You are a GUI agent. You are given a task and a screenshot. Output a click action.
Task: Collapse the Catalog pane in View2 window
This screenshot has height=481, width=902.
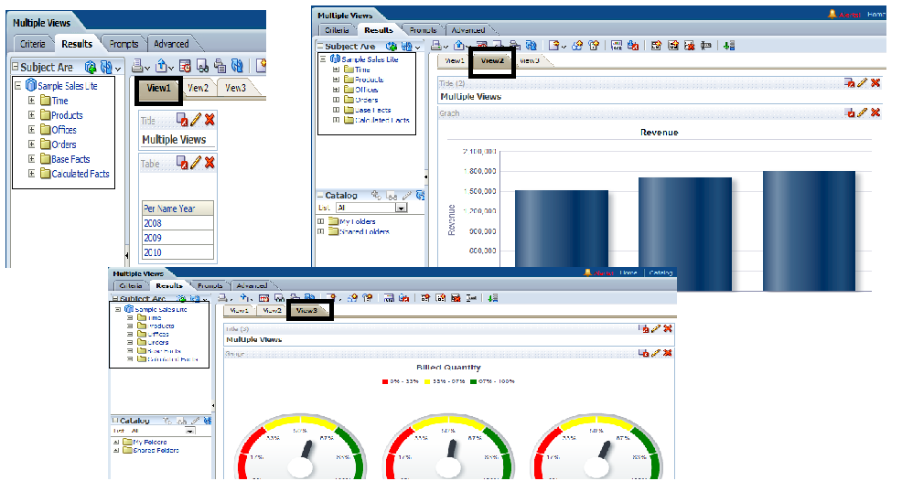(320, 195)
